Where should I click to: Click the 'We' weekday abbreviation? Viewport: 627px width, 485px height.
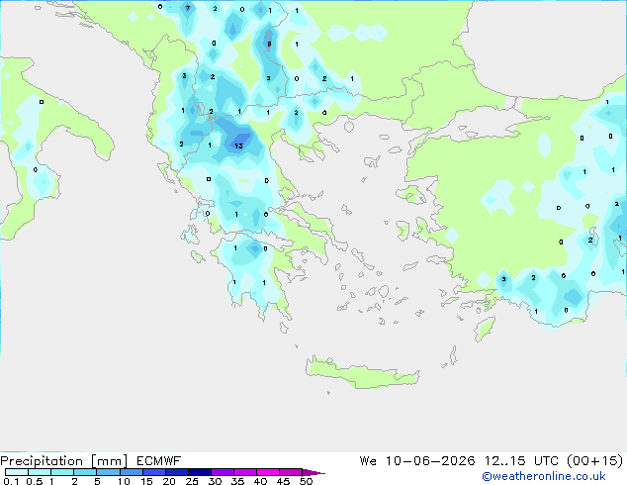pos(368,461)
